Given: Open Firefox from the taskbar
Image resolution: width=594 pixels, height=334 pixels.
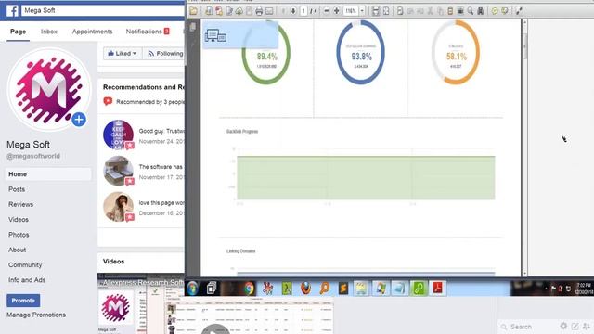Looking at the screenshot, I should click(305, 289).
